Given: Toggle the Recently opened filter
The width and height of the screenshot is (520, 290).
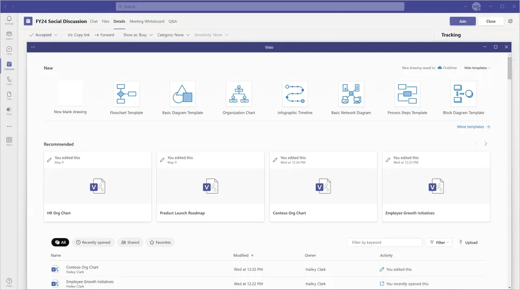Looking at the screenshot, I should [93, 242].
